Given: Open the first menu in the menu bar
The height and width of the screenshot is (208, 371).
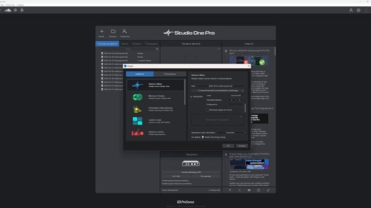Looking at the screenshot, I should (2, 5).
